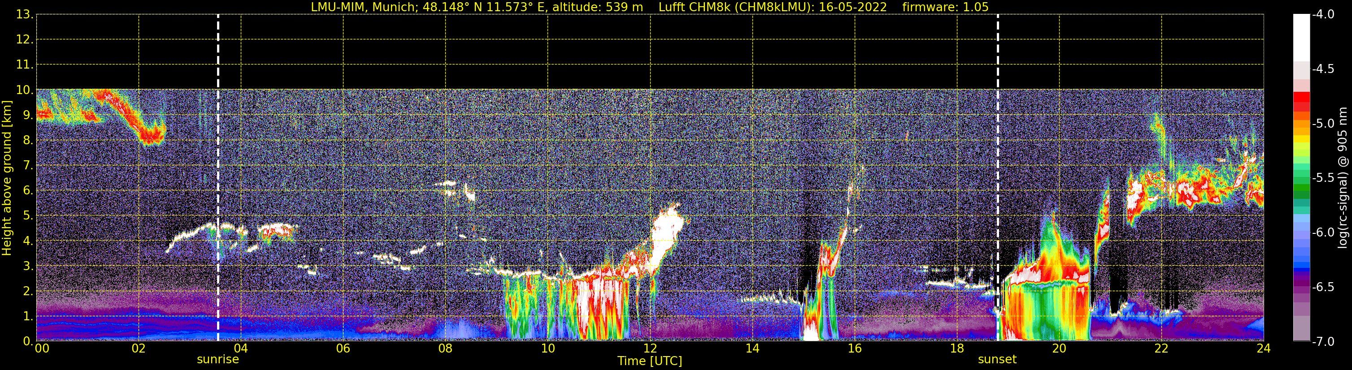Click the '-5.0' colorbar tick label
Viewport: 1352px width, 370px height.
(x=1322, y=123)
